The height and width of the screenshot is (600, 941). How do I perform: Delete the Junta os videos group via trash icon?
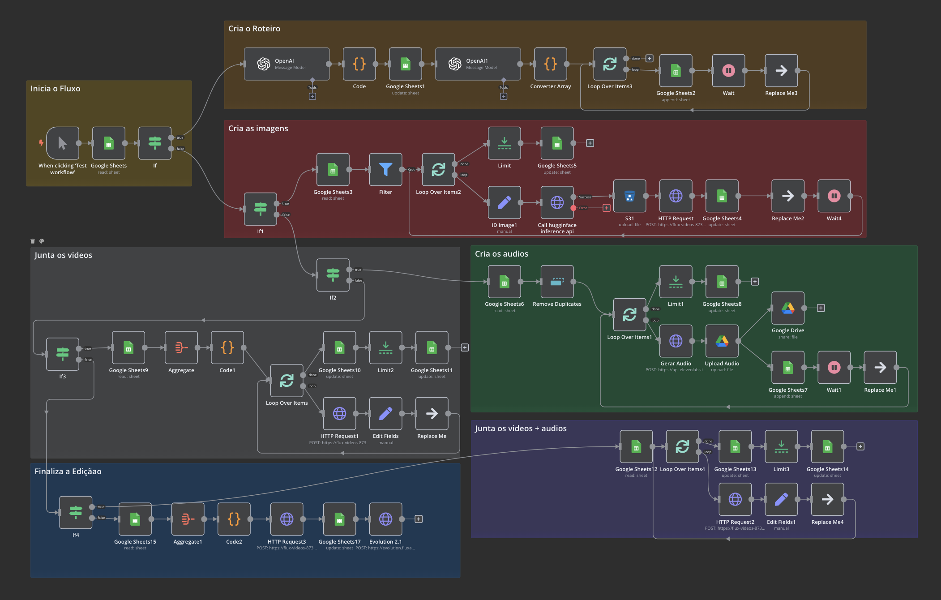point(32,241)
